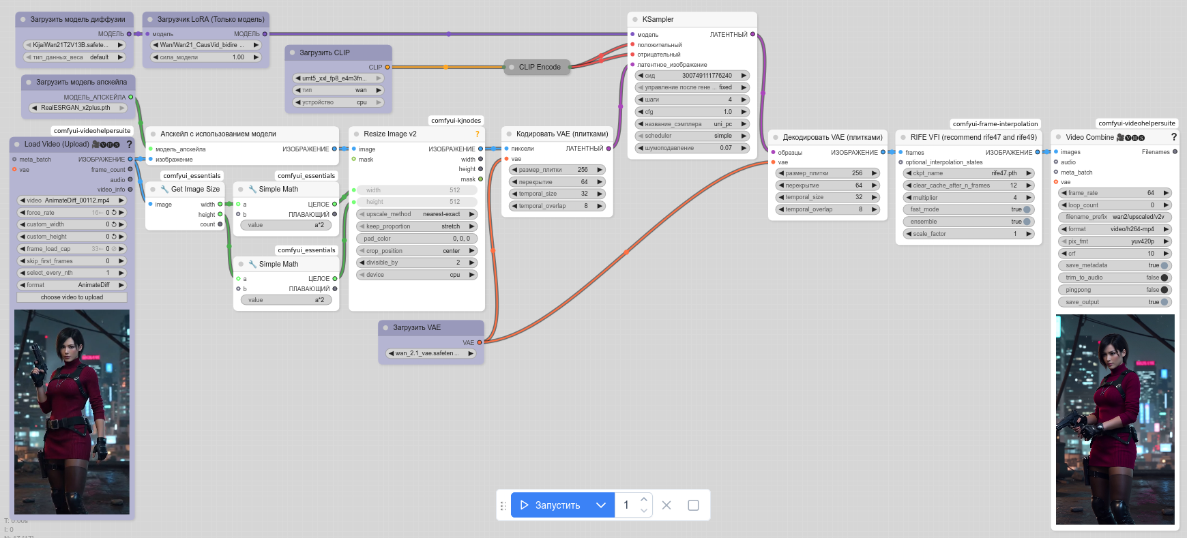Open run options dropdown next to Запустить
This screenshot has width=1187, height=538.
tap(601, 505)
